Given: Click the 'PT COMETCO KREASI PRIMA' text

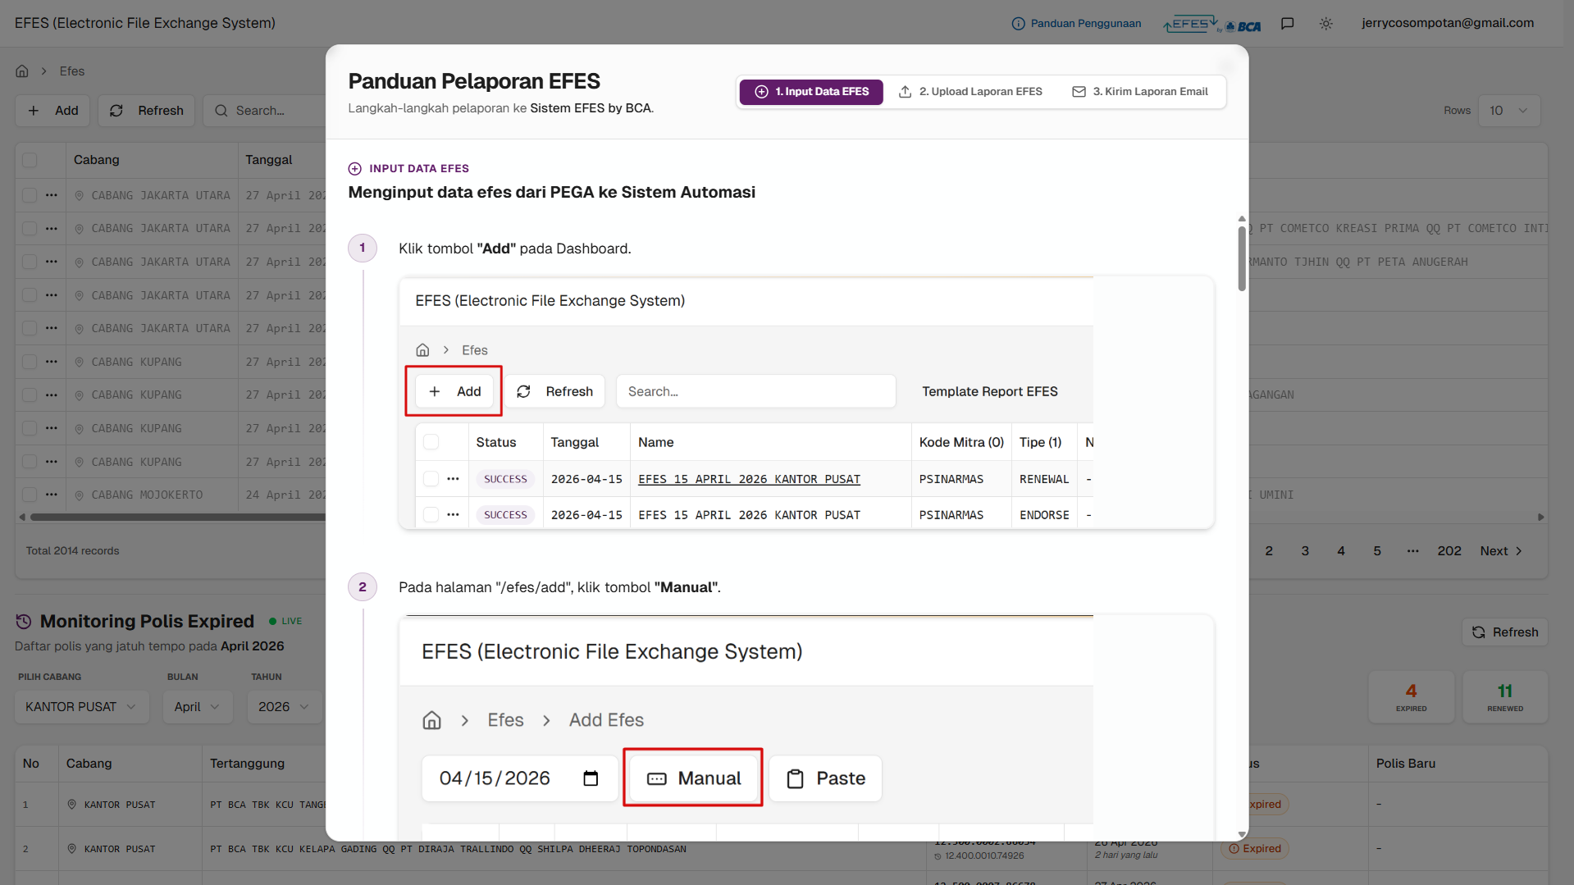Looking at the screenshot, I should [1339, 229].
